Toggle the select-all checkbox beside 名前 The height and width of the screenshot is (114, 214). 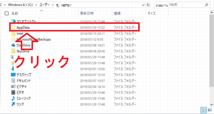coord(6,13)
